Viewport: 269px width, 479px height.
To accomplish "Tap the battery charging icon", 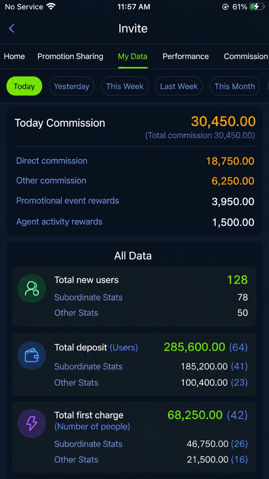I will pos(257,7).
